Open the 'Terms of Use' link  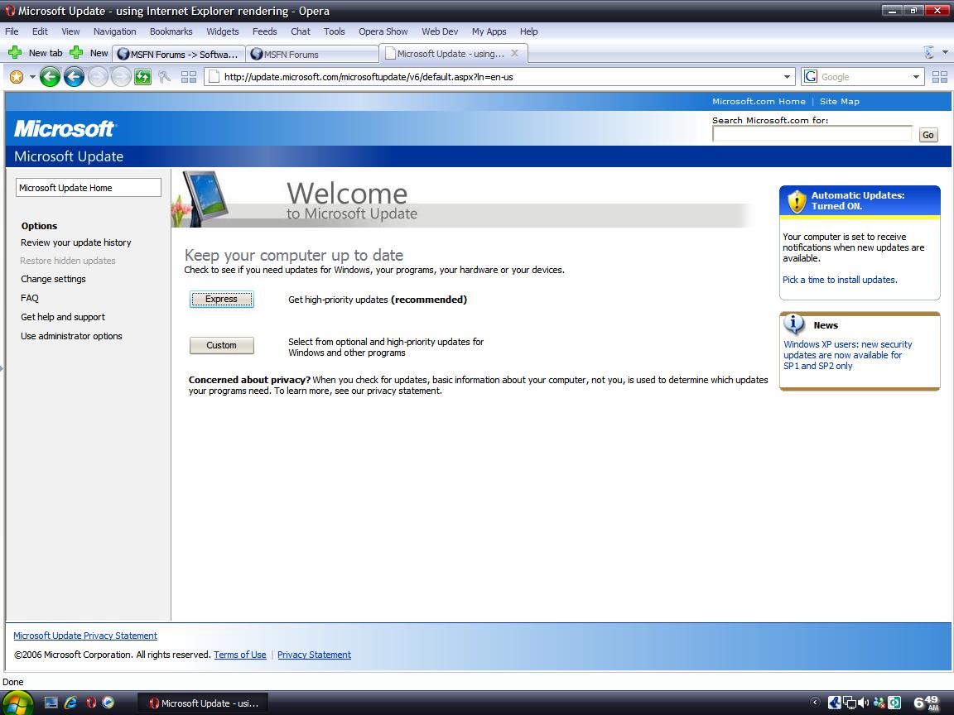click(239, 655)
